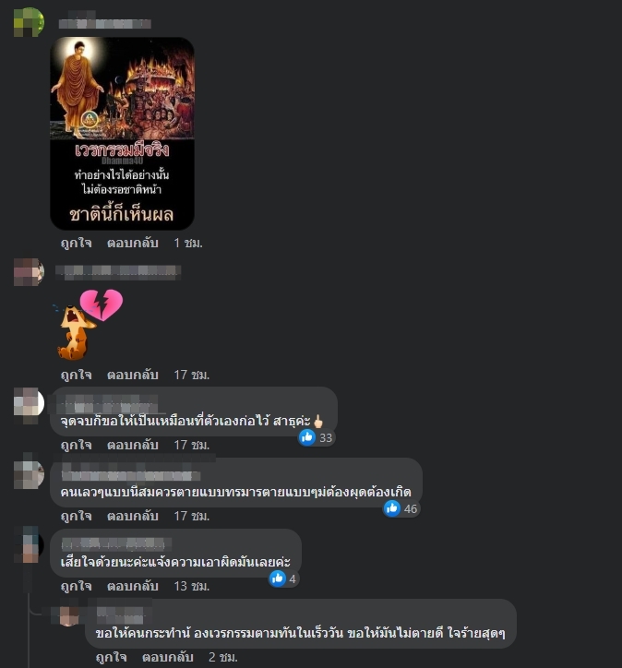This screenshot has height=668, width=622.
Task: Open the 13 ชม. comment timestamp link
Action: pos(192,586)
